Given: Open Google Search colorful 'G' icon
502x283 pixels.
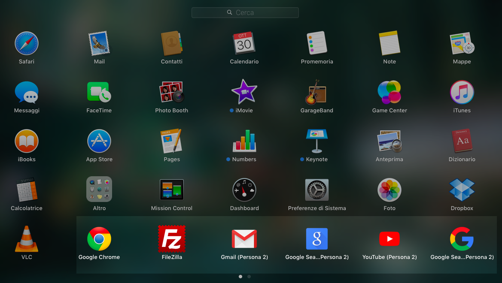Looking at the screenshot, I should click(462, 239).
